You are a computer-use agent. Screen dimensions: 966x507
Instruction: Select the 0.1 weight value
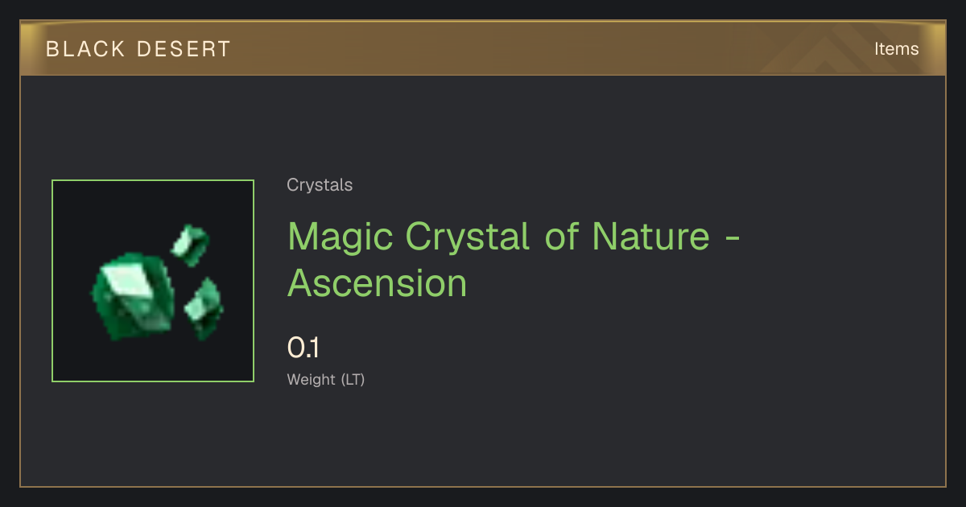(303, 348)
